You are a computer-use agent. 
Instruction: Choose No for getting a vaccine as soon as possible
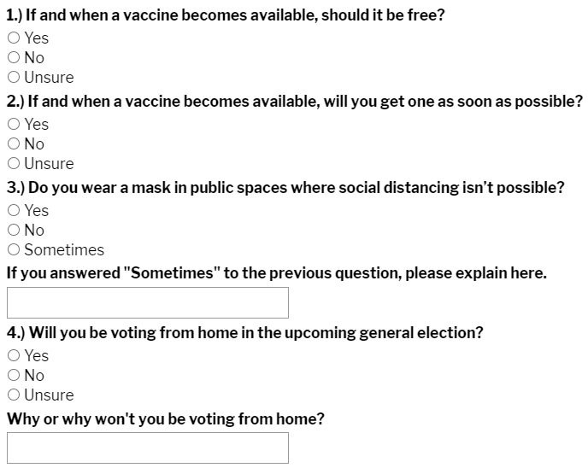click(x=14, y=144)
